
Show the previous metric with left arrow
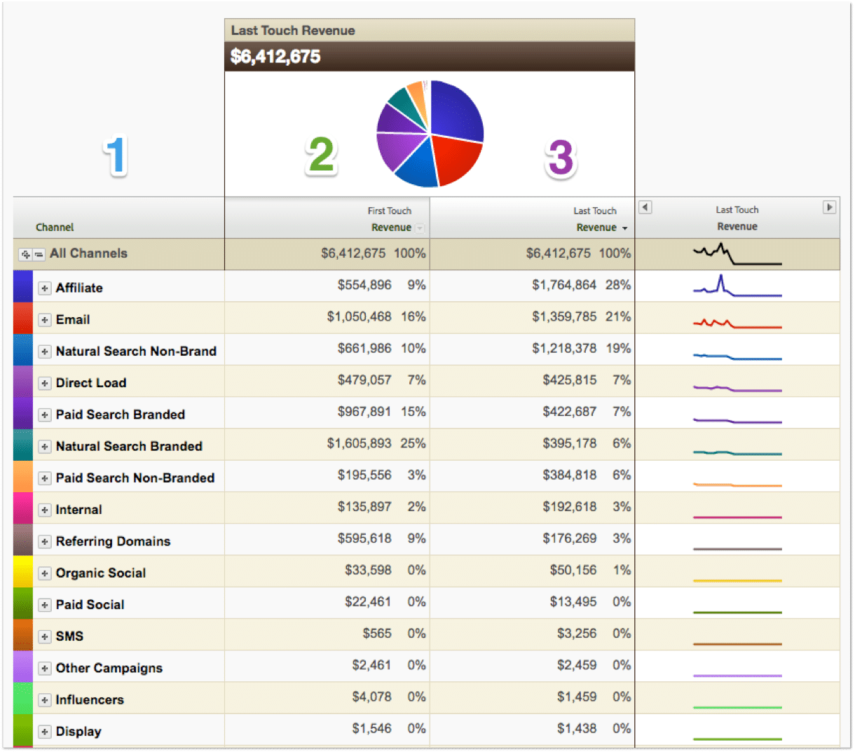point(645,207)
